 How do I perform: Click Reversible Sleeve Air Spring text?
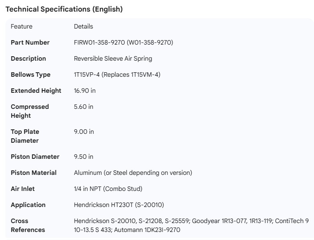coord(119,58)
